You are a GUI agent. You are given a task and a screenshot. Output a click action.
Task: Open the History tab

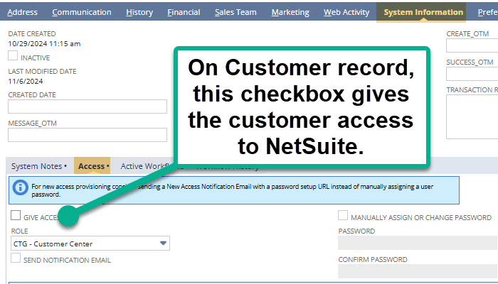pos(139,12)
